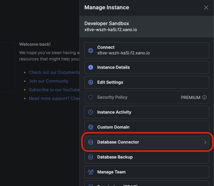This screenshot has width=214, height=186.
Task: Click the database icon for Database Backup
Action: tap(91, 157)
